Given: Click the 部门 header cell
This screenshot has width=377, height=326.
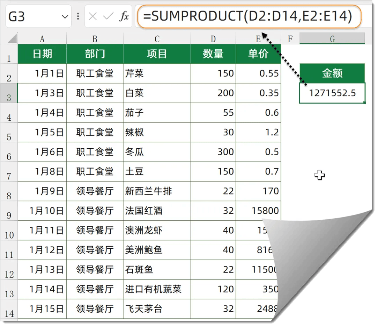Looking at the screenshot, I should pyautogui.click(x=95, y=54).
